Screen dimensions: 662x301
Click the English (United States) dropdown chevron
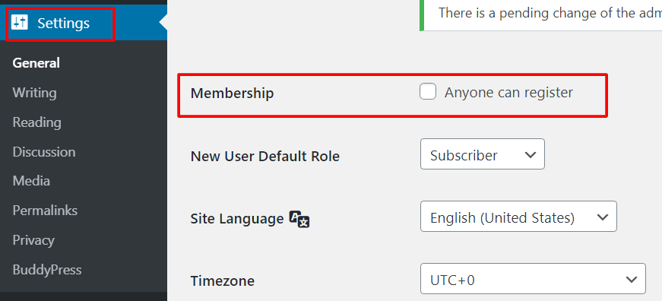click(603, 217)
